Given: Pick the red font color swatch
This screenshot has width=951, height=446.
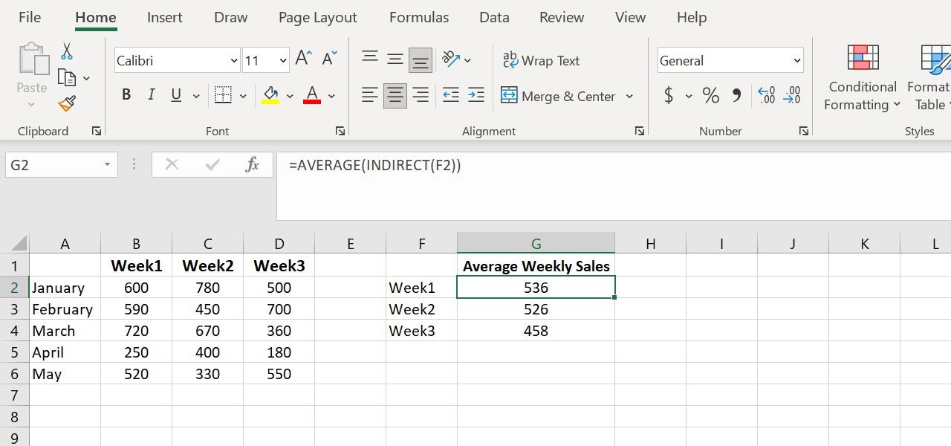Looking at the screenshot, I should click(x=311, y=99).
